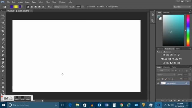
Task: Toggle lock transparent pixels
Action: tap(163, 79)
